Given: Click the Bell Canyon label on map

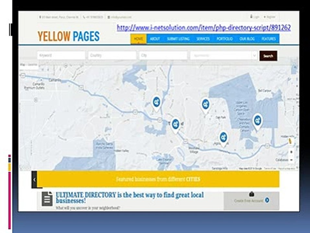Looking at the screenshot, I should [x=265, y=91].
